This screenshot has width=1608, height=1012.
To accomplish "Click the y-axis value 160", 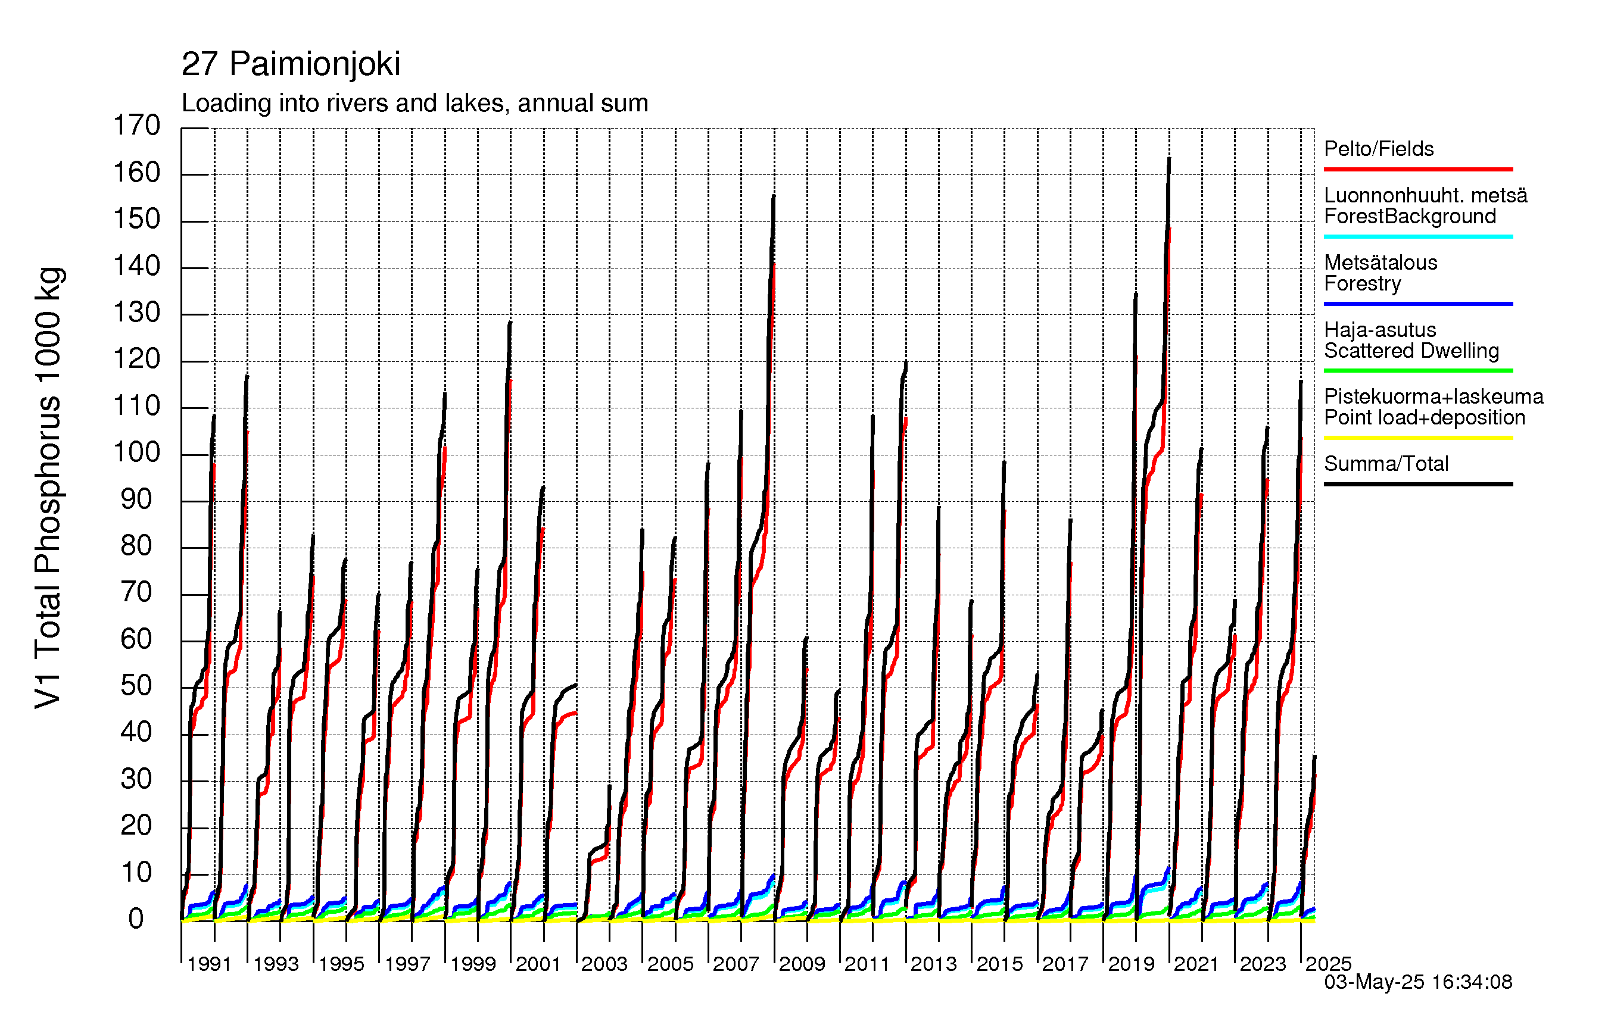I will (136, 173).
